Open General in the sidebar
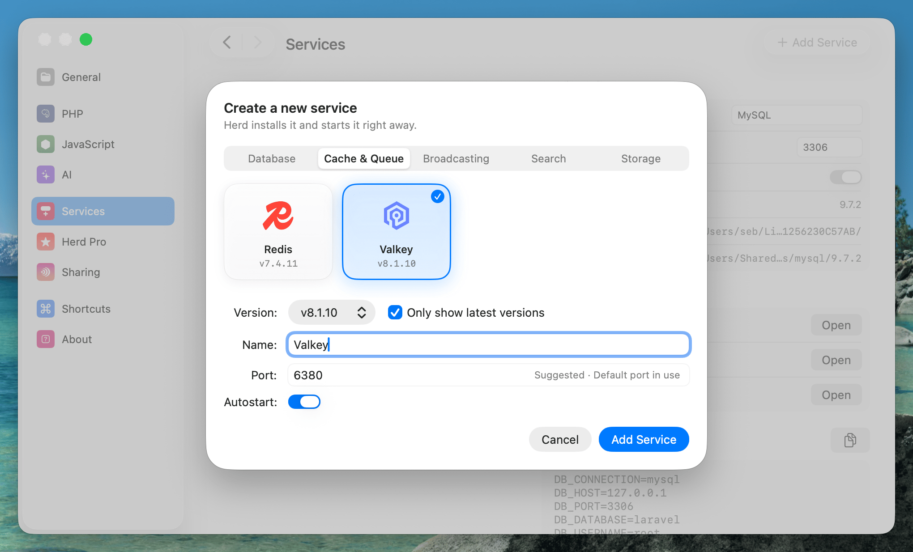This screenshot has height=552, width=913. pyautogui.click(x=103, y=77)
